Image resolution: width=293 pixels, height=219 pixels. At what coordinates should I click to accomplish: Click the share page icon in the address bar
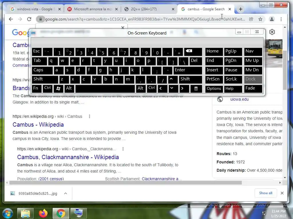(251, 19)
